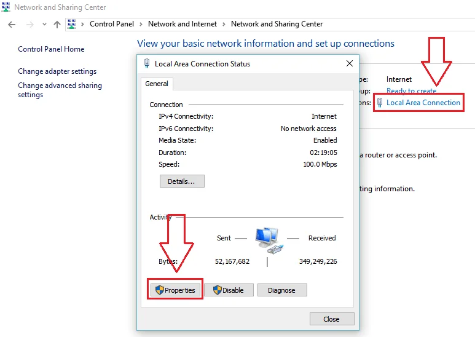Click the sent bytes value 52,167,682
This screenshot has width=475, height=337.
[x=232, y=261]
